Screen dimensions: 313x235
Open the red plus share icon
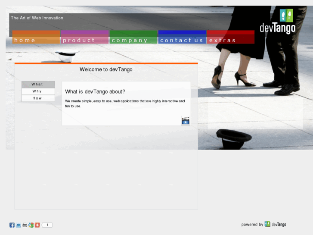(37, 225)
